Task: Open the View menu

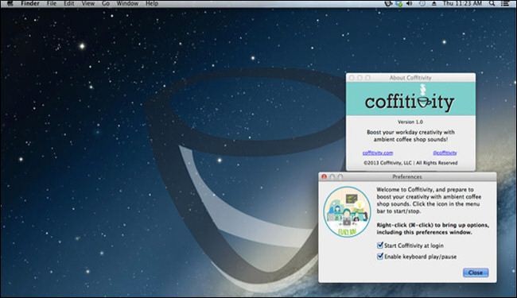Action: pos(88,3)
